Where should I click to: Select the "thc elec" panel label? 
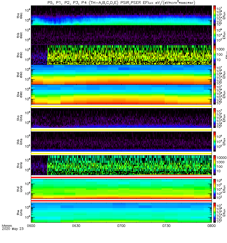19,55
